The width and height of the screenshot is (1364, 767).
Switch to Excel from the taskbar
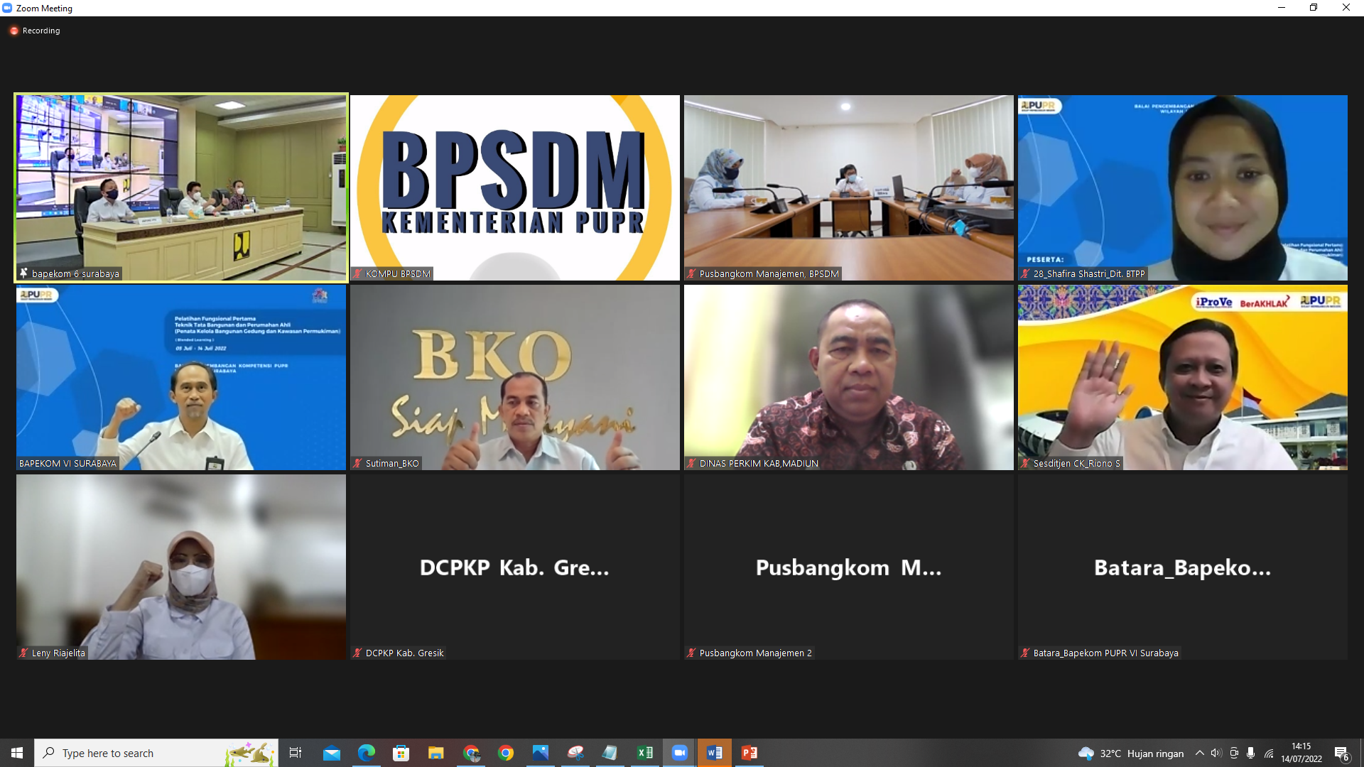pyautogui.click(x=645, y=753)
